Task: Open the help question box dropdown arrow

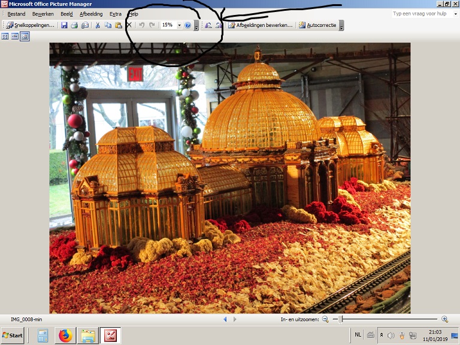Action: coord(455,14)
